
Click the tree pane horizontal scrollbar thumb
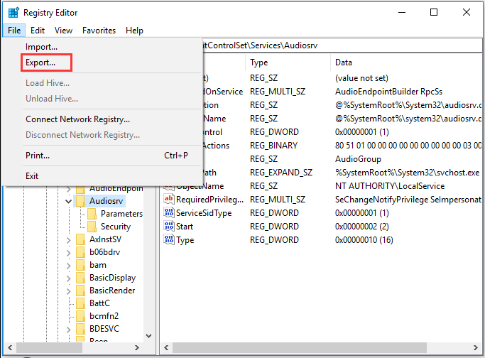point(49,347)
